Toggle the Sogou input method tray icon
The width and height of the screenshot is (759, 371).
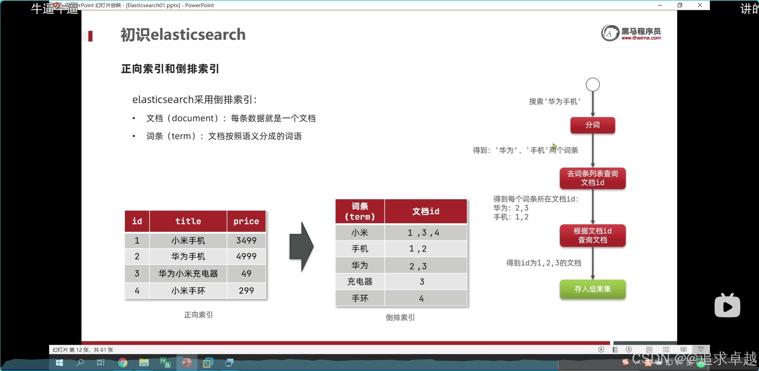pyautogui.click(x=625, y=362)
